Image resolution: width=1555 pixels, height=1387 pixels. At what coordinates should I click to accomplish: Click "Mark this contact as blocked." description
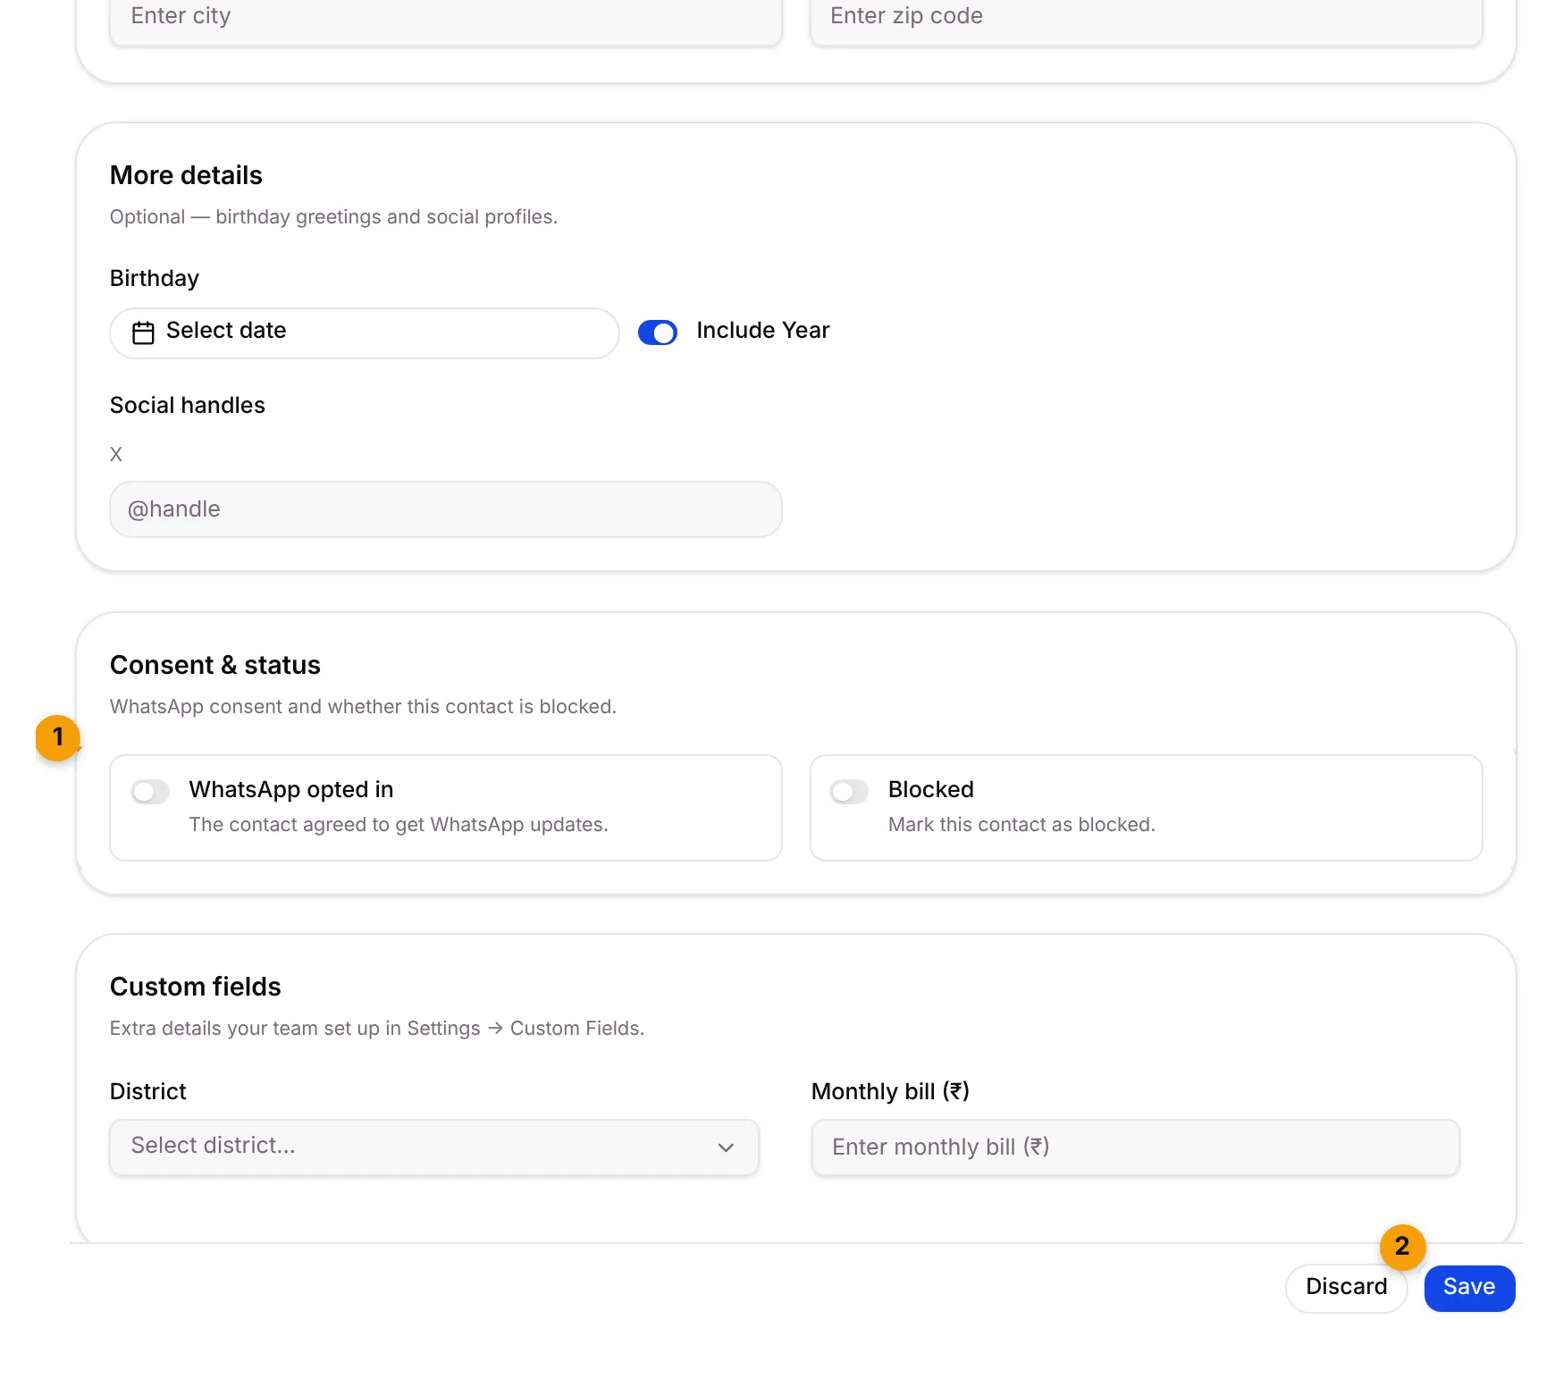pyautogui.click(x=1021, y=824)
